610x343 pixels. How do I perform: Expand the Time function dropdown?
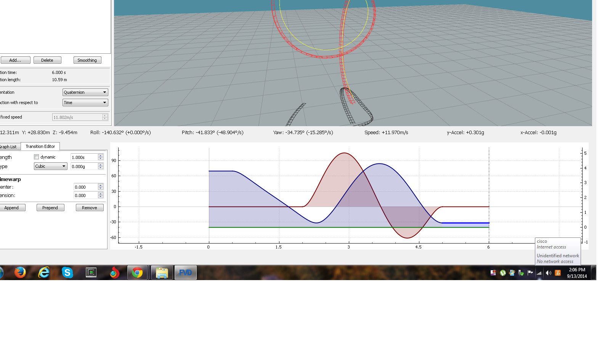coord(85,103)
